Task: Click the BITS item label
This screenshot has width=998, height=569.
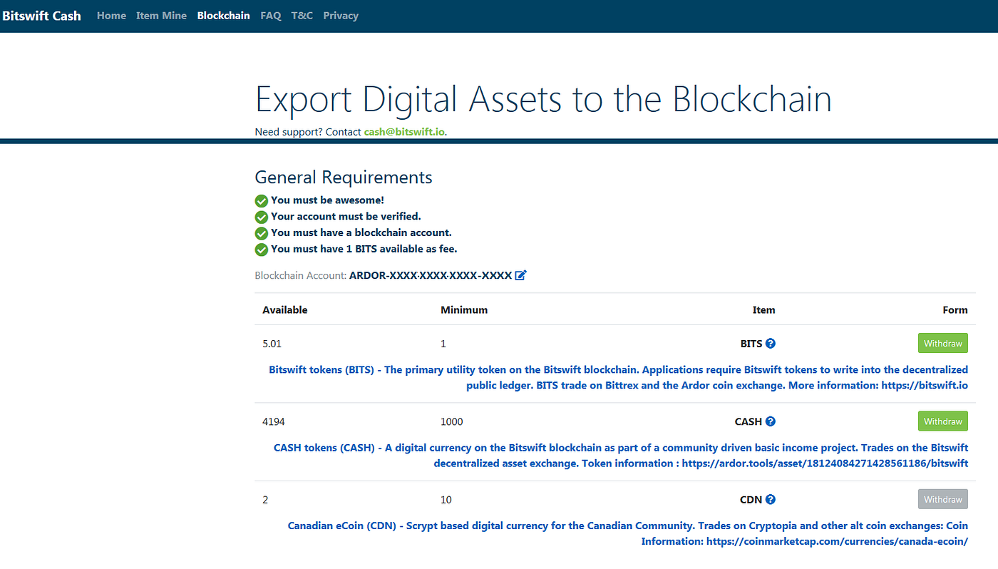Action: coord(751,344)
